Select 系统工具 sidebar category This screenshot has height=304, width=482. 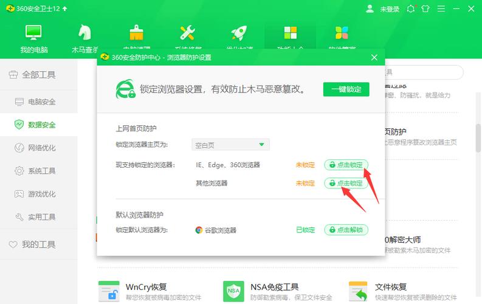point(39,171)
